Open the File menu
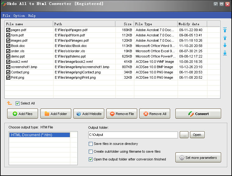This screenshot has height=176, width=232. [x=6, y=16]
